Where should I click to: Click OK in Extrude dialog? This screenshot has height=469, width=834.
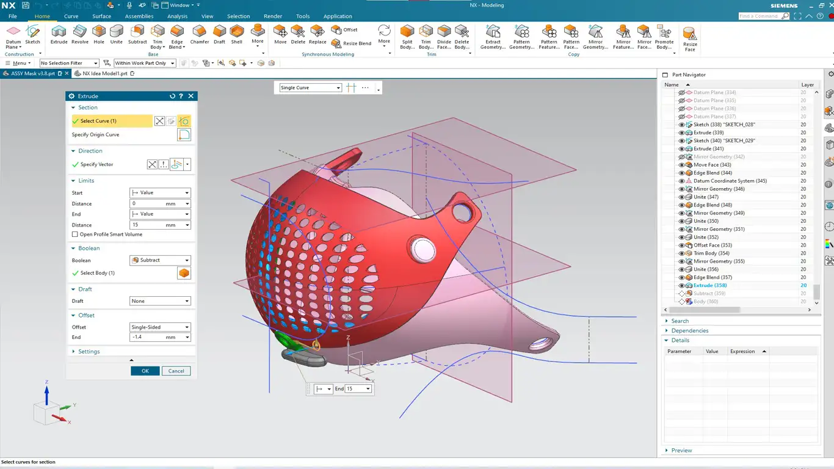coord(145,371)
